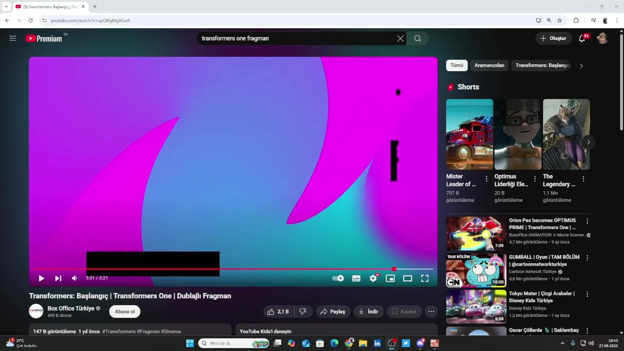Go back in browser history

click(x=7, y=20)
